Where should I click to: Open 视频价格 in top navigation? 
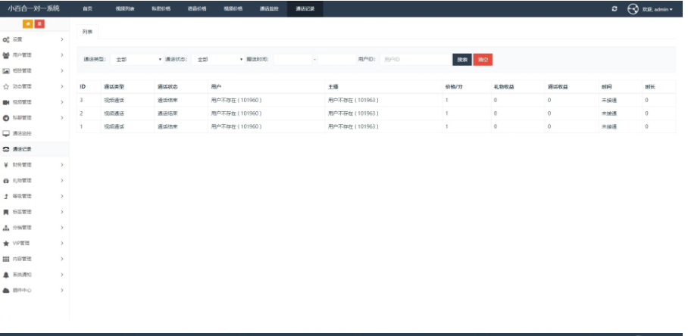233,9
